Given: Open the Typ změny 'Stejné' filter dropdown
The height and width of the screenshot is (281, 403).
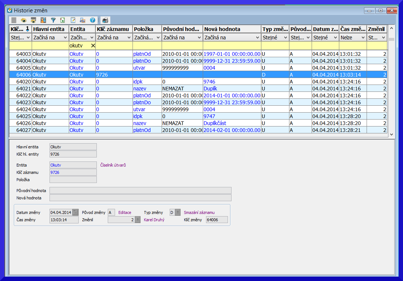Looking at the screenshot, I should 285,38.
